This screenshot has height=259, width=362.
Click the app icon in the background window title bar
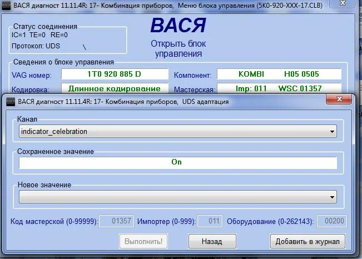click(6, 6)
